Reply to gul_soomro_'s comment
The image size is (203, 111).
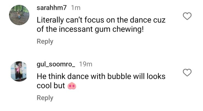point(45,98)
